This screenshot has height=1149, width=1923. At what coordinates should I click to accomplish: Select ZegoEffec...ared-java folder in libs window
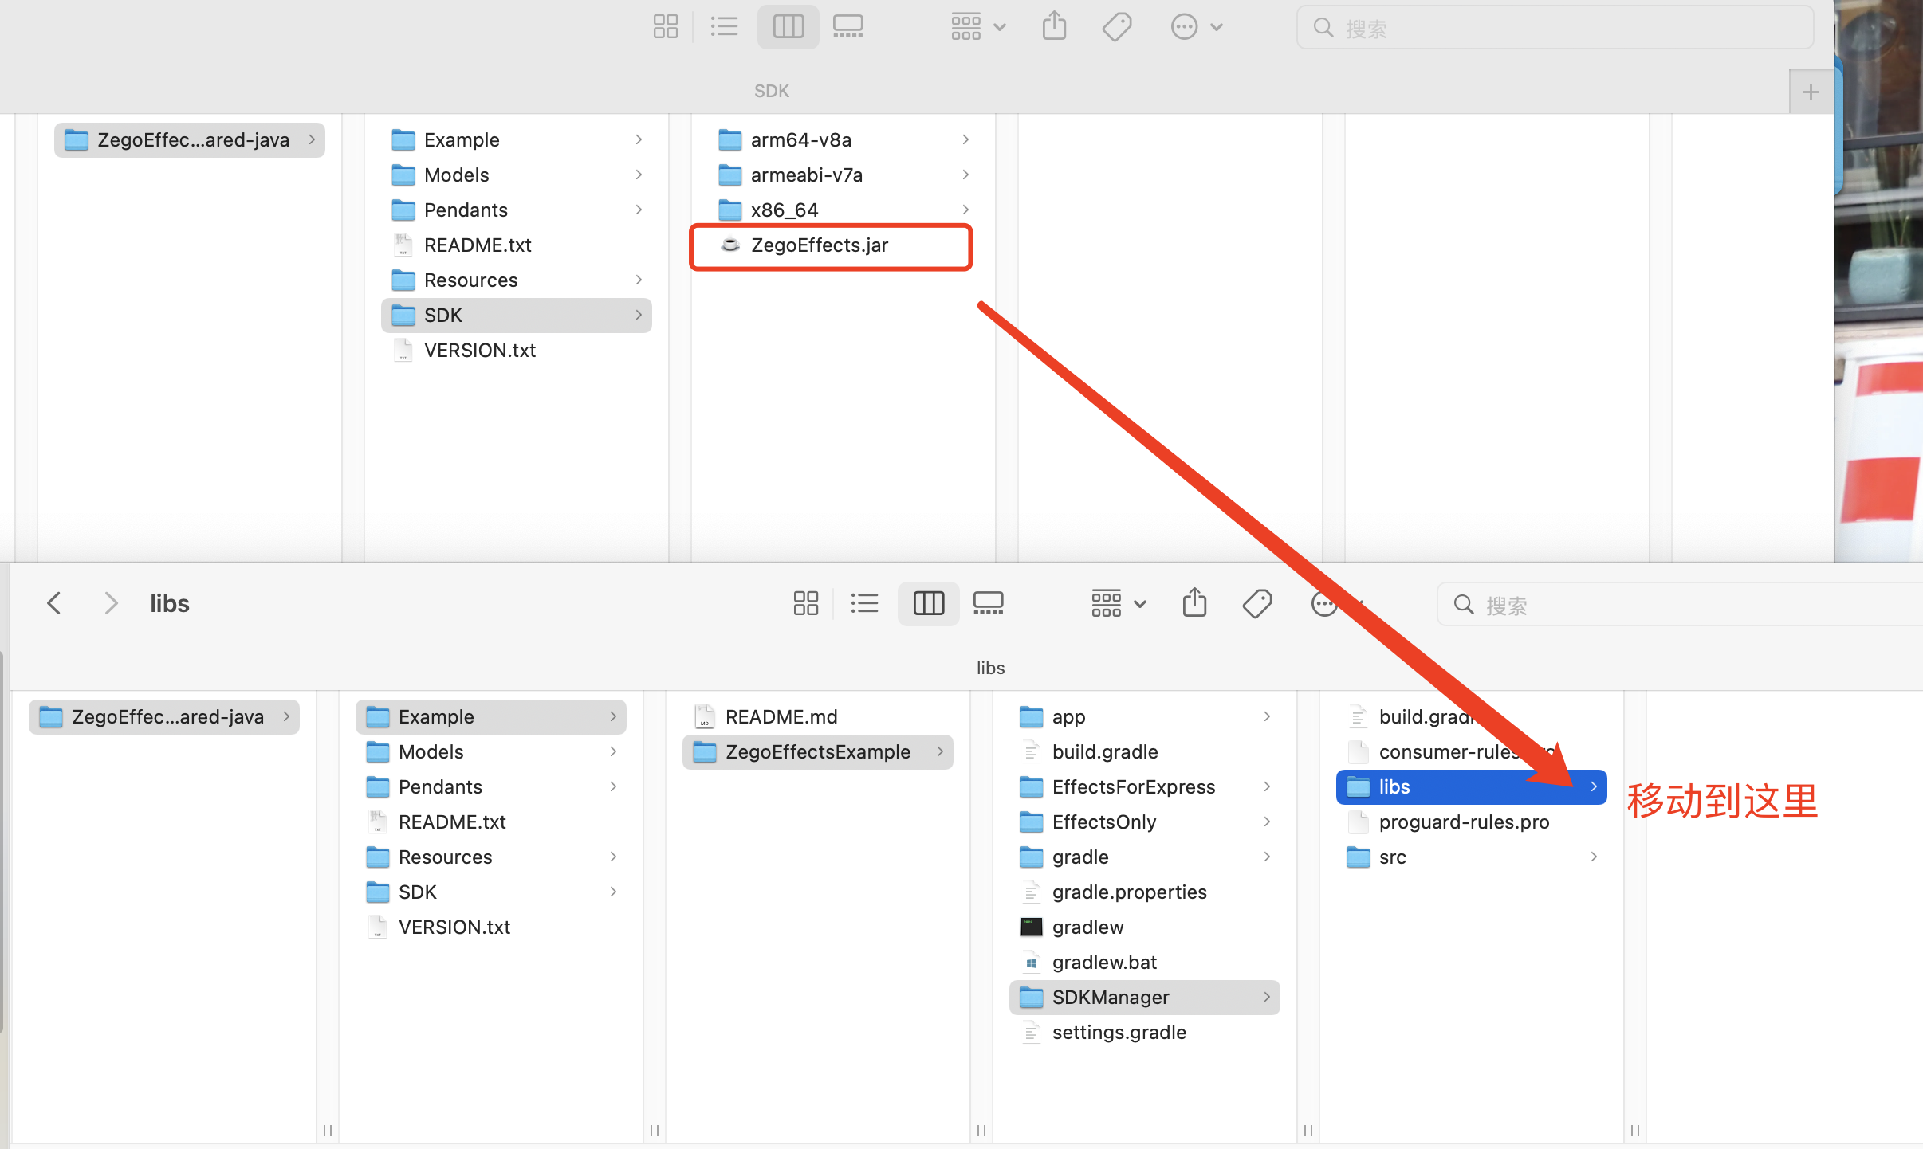(164, 717)
